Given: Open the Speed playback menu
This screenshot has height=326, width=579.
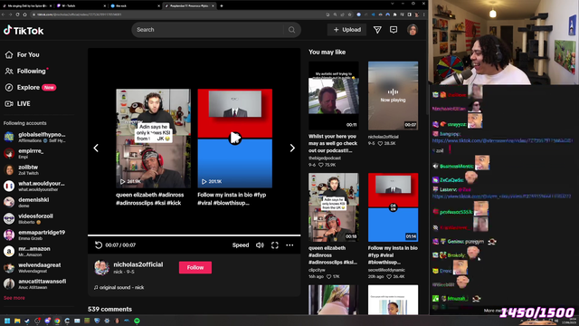Looking at the screenshot, I should [241, 245].
